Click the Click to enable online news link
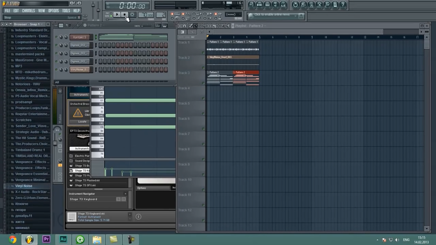Screen dimensions: 436x245 [272, 15]
